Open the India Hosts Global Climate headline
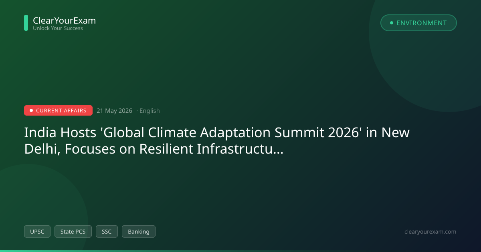Image resolution: width=481 pixels, height=252 pixels. pyautogui.click(x=217, y=140)
